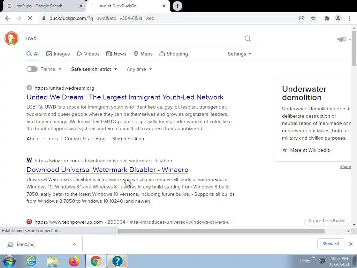Open the img0.jpg downloaded file

point(26,244)
